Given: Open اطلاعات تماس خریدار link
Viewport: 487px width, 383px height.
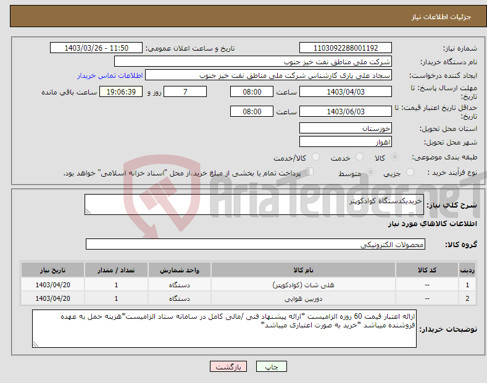Looking at the screenshot, I should pyautogui.click(x=110, y=75).
